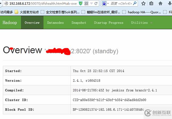Screen dimensions: 172x119
Task: Select the Overview tab
Action: [32, 22]
